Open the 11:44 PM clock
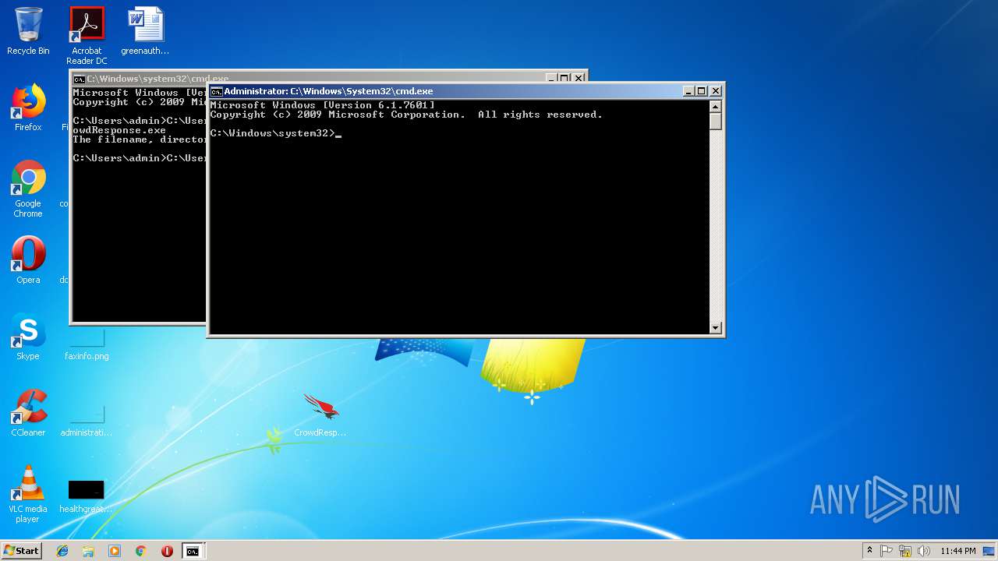Screen dimensions: 998x561 click(958, 551)
